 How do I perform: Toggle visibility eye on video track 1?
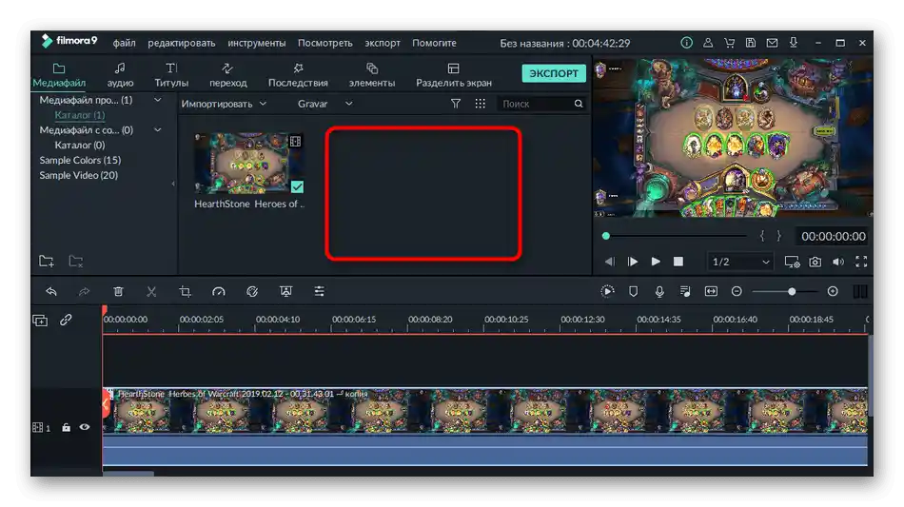[85, 428]
